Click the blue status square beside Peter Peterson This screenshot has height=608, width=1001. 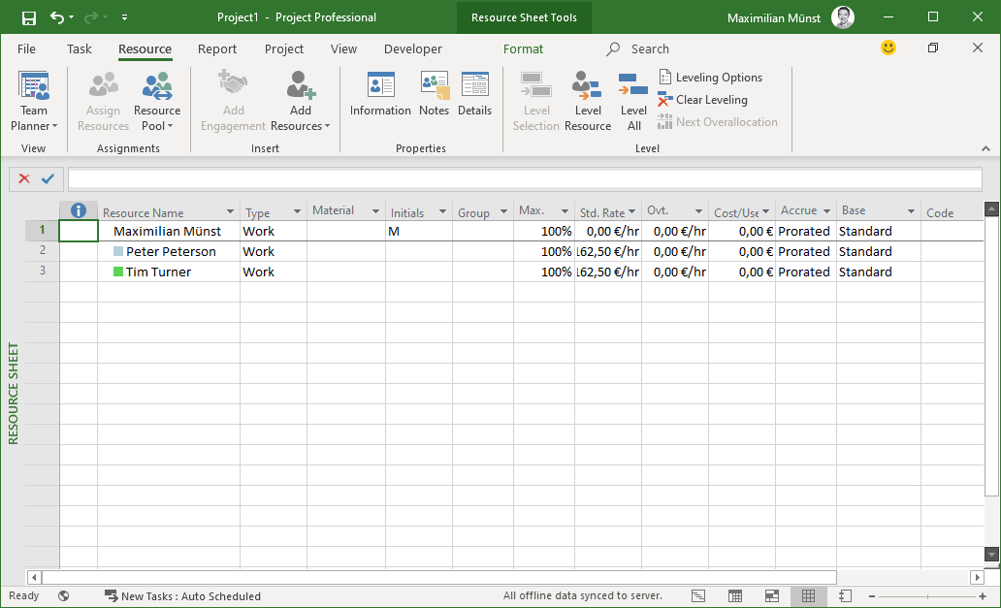click(x=118, y=251)
